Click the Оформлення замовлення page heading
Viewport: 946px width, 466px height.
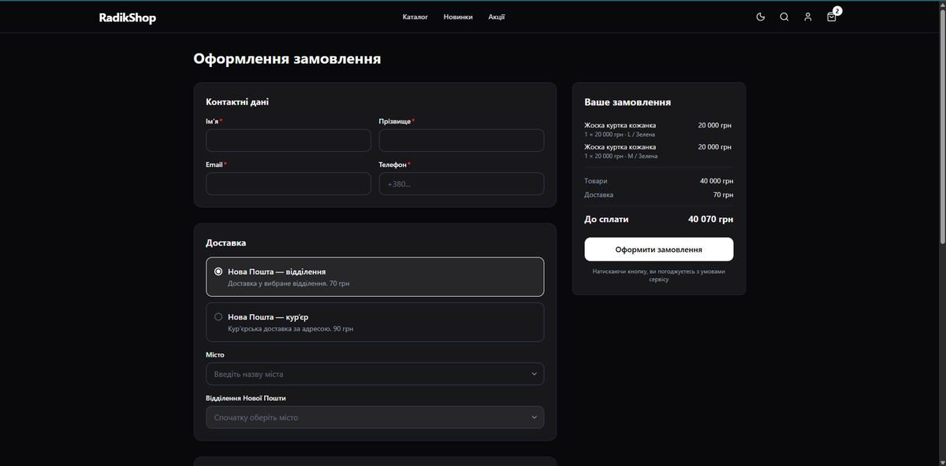click(x=288, y=59)
